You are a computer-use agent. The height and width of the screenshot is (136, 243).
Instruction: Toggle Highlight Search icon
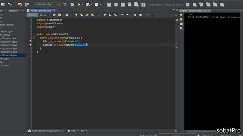coord(92,15)
